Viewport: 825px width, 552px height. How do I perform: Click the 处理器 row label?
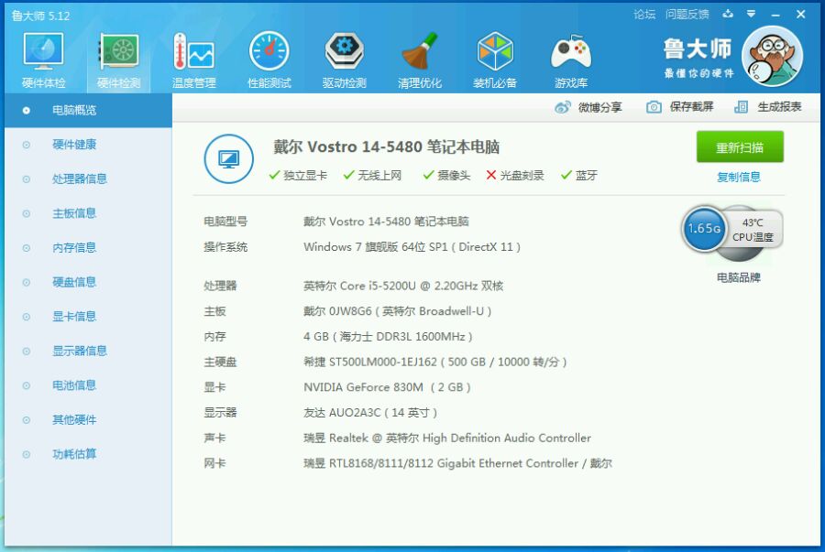220,286
